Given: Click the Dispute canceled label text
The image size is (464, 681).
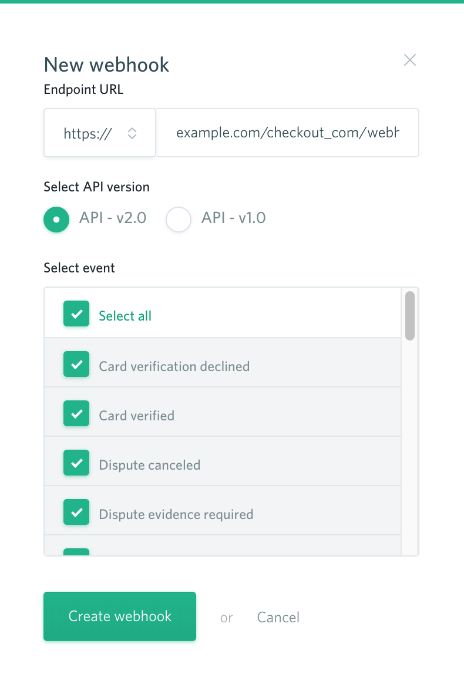Looking at the screenshot, I should click(x=149, y=465).
